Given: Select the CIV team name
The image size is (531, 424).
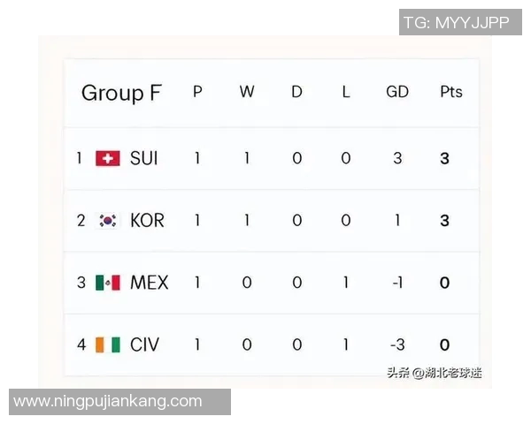Looking at the screenshot, I should (144, 344).
